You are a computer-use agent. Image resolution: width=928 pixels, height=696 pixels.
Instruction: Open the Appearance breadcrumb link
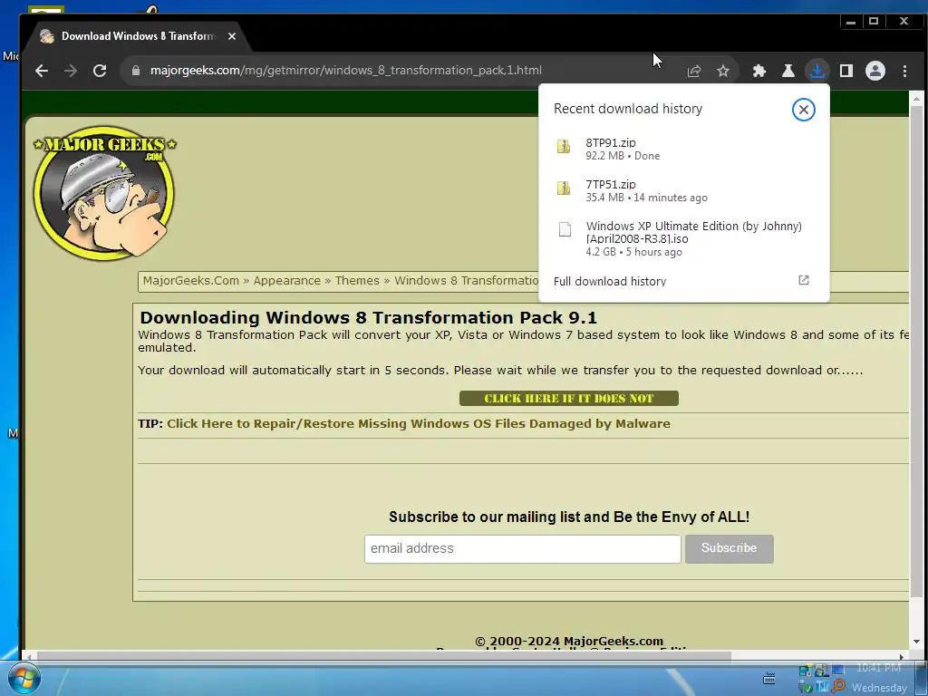[287, 281]
